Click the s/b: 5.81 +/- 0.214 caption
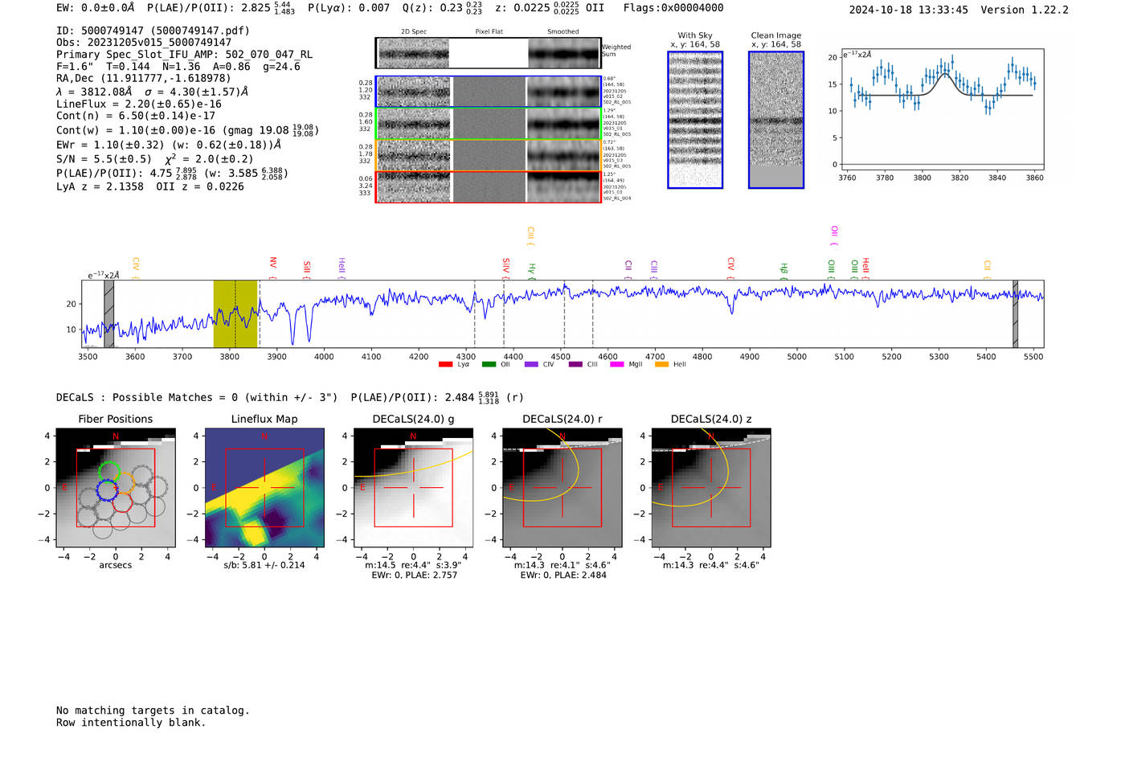This screenshot has width=1125, height=766. point(264,565)
